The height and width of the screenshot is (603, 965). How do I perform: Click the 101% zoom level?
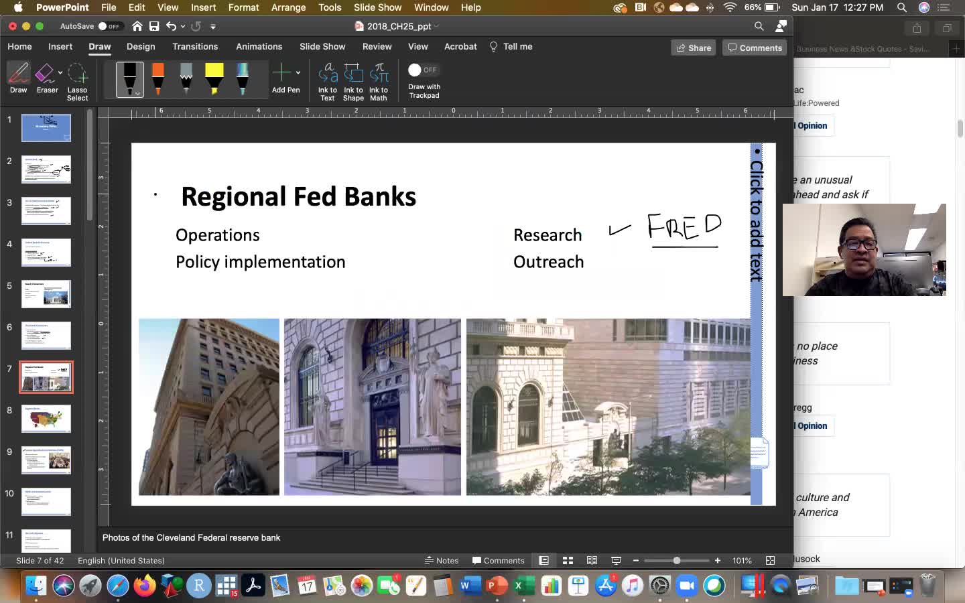[x=742, y=560]
